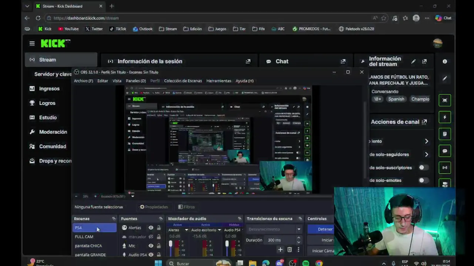Increase the transition Duración with up arrow
This screenshot has height=266, width=474.
(298, 238)
